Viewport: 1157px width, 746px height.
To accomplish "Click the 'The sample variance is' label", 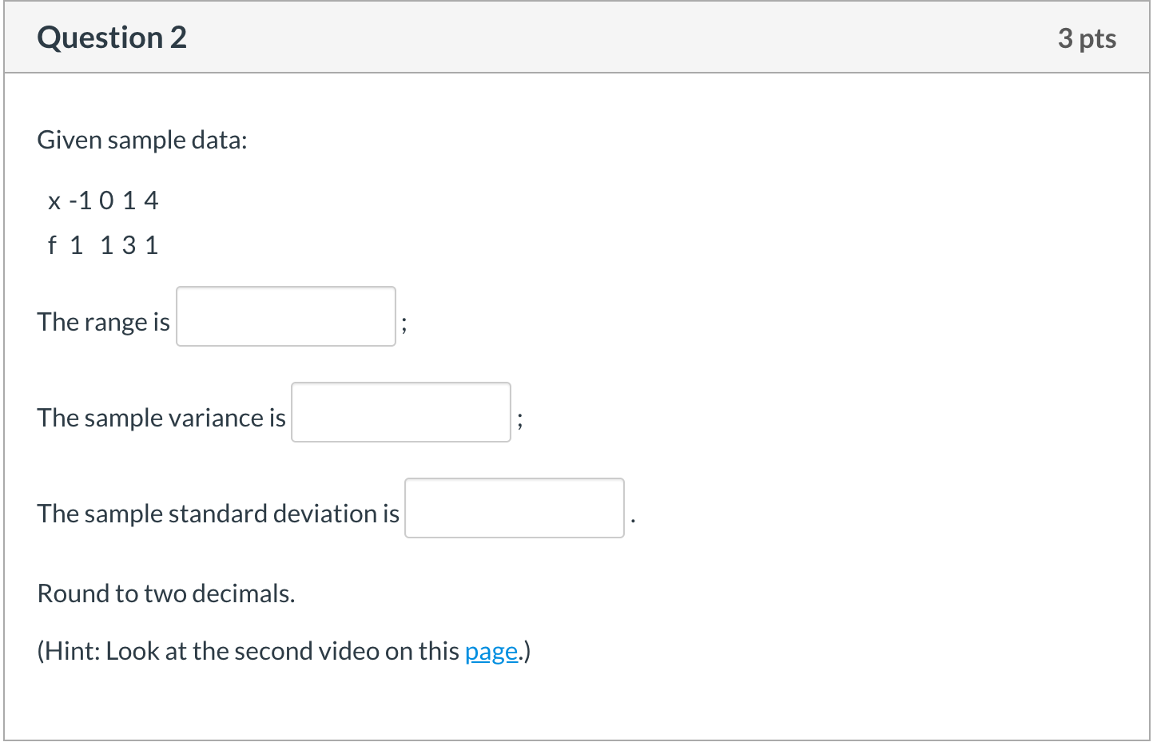I will [x=161, y=418].
